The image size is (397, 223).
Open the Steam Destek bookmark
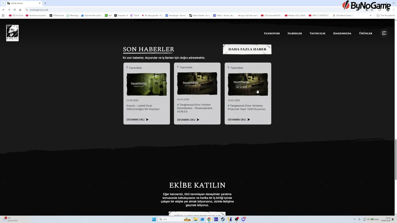(x=200, y=15)
